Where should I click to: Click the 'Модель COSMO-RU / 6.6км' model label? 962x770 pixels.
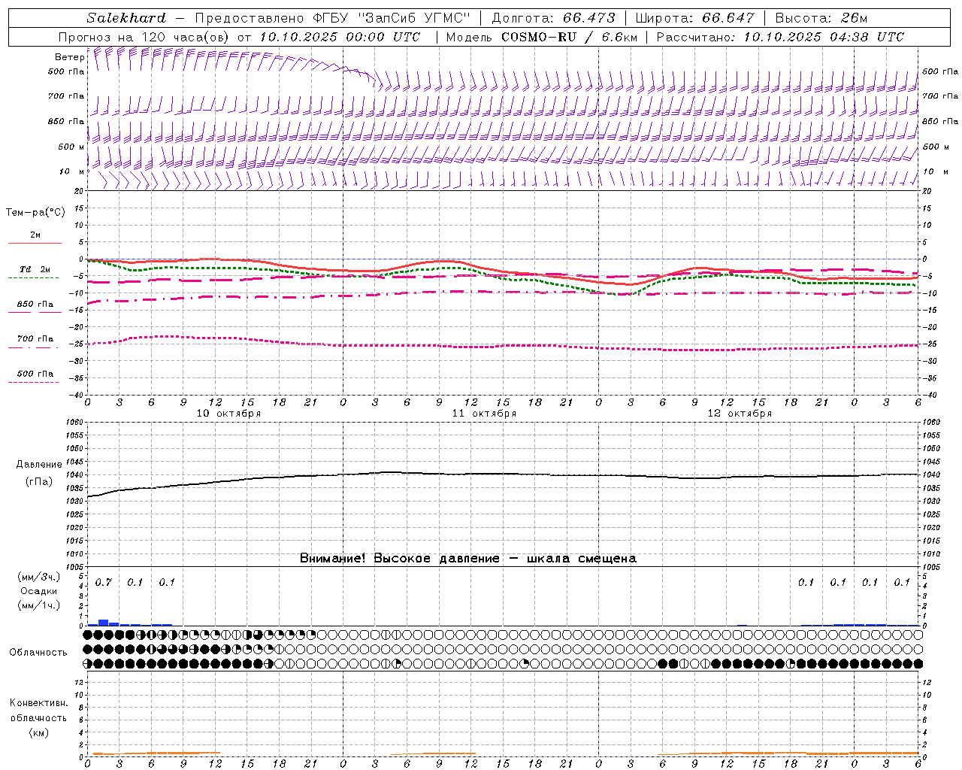pyautogui.click(x=541, y=37)
